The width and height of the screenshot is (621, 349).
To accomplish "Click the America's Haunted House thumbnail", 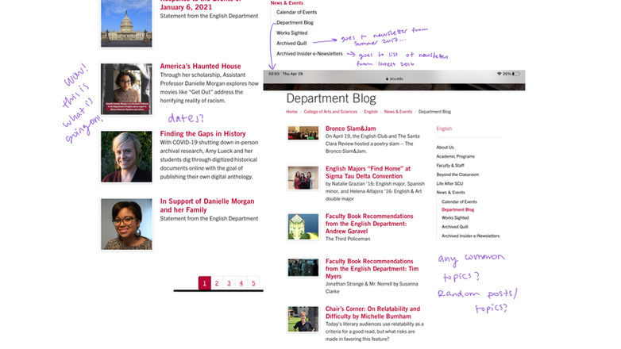I will click(126, 89).
